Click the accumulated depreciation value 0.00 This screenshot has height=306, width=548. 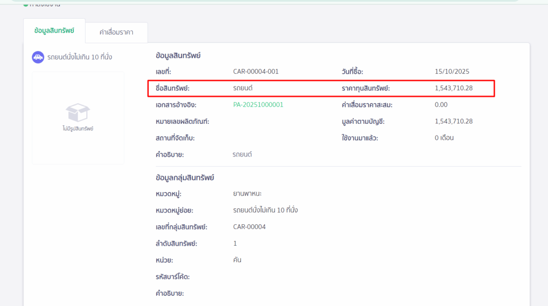[x=441, y=105]
